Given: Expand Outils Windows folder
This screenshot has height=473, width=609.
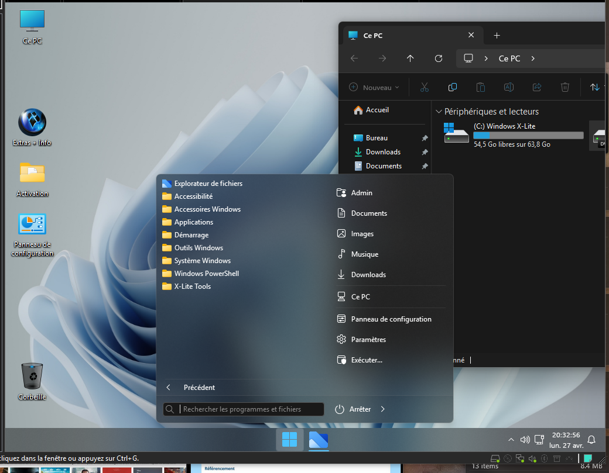Looking at the screenshot, I should (193, 248).
